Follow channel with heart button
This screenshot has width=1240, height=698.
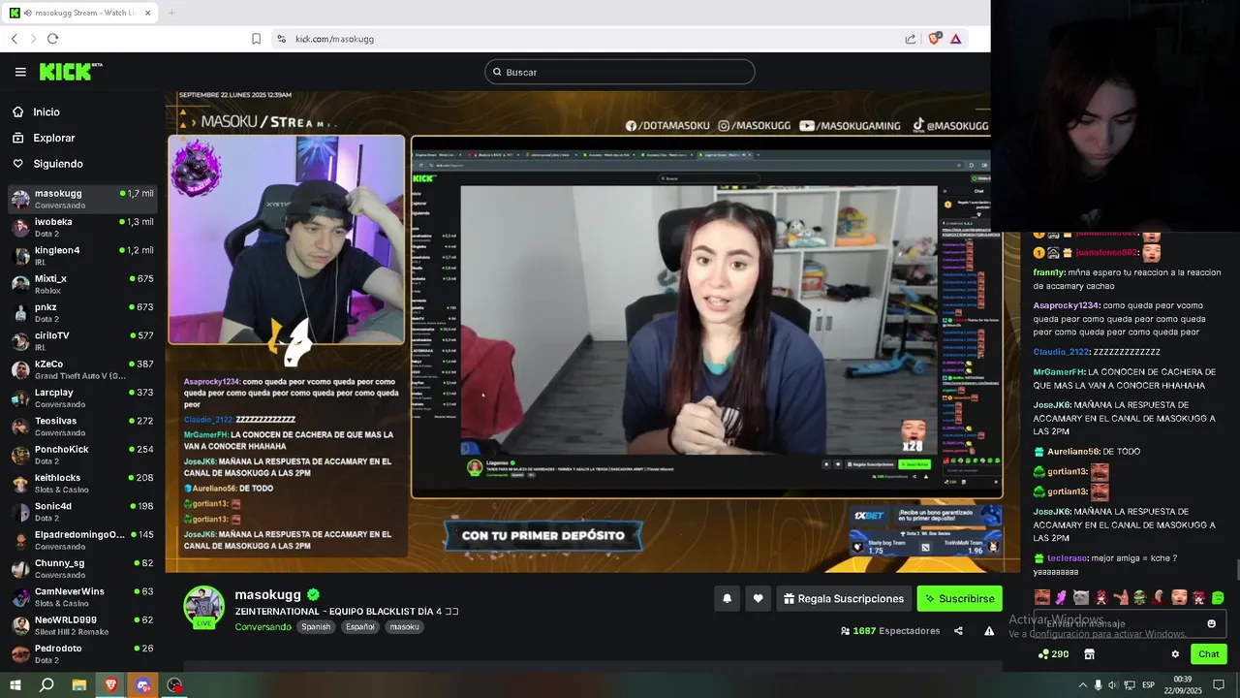758,598
